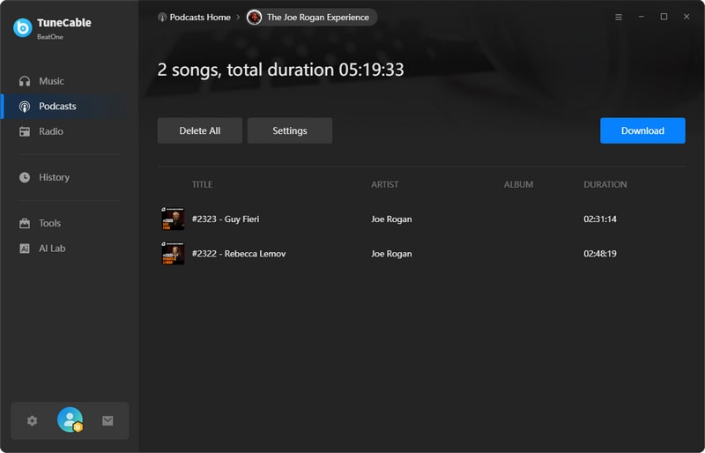Image resolution: width=705 pixels, height=453 pixels.
Task: Maximize the TuneCable window
Action: [664, 17]
